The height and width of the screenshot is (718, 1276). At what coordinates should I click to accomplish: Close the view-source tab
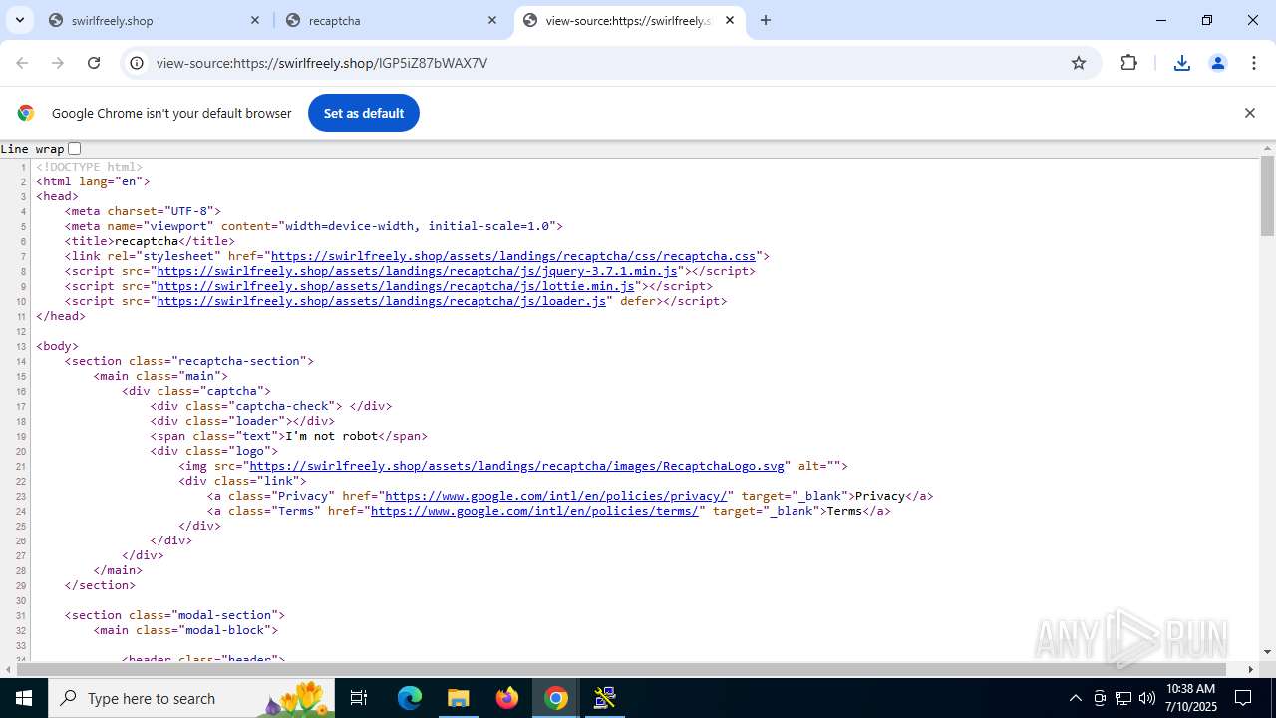click(x=730, y=20)
